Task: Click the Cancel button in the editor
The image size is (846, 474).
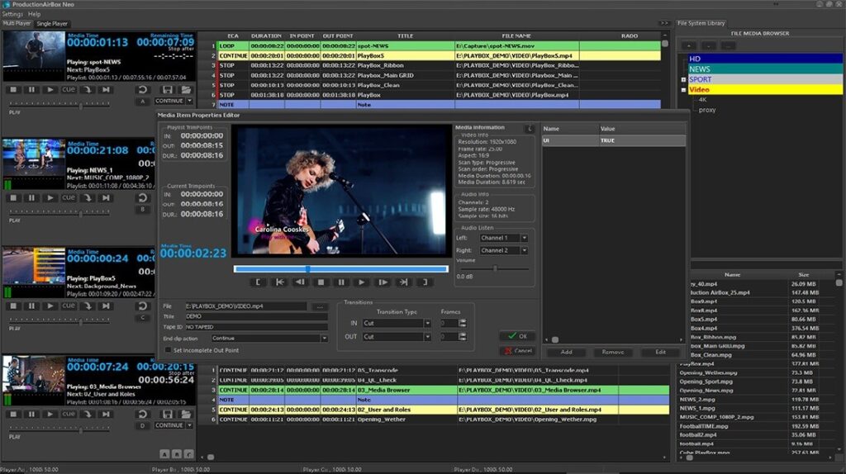Action: pyautogui.click(x=518, y=350)
